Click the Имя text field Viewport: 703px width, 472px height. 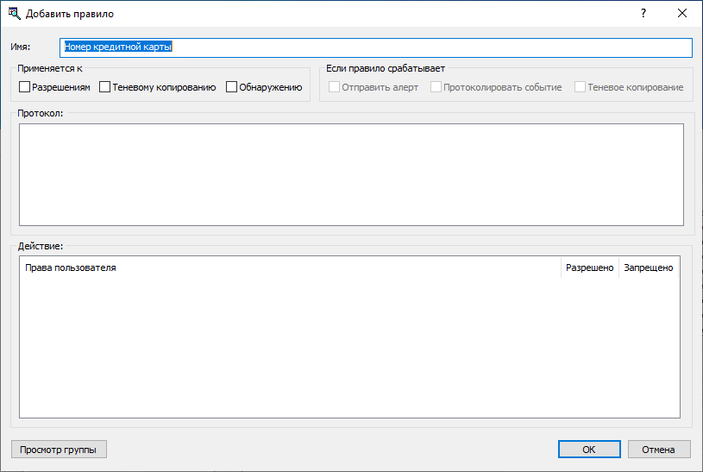[x=376, y=48]
